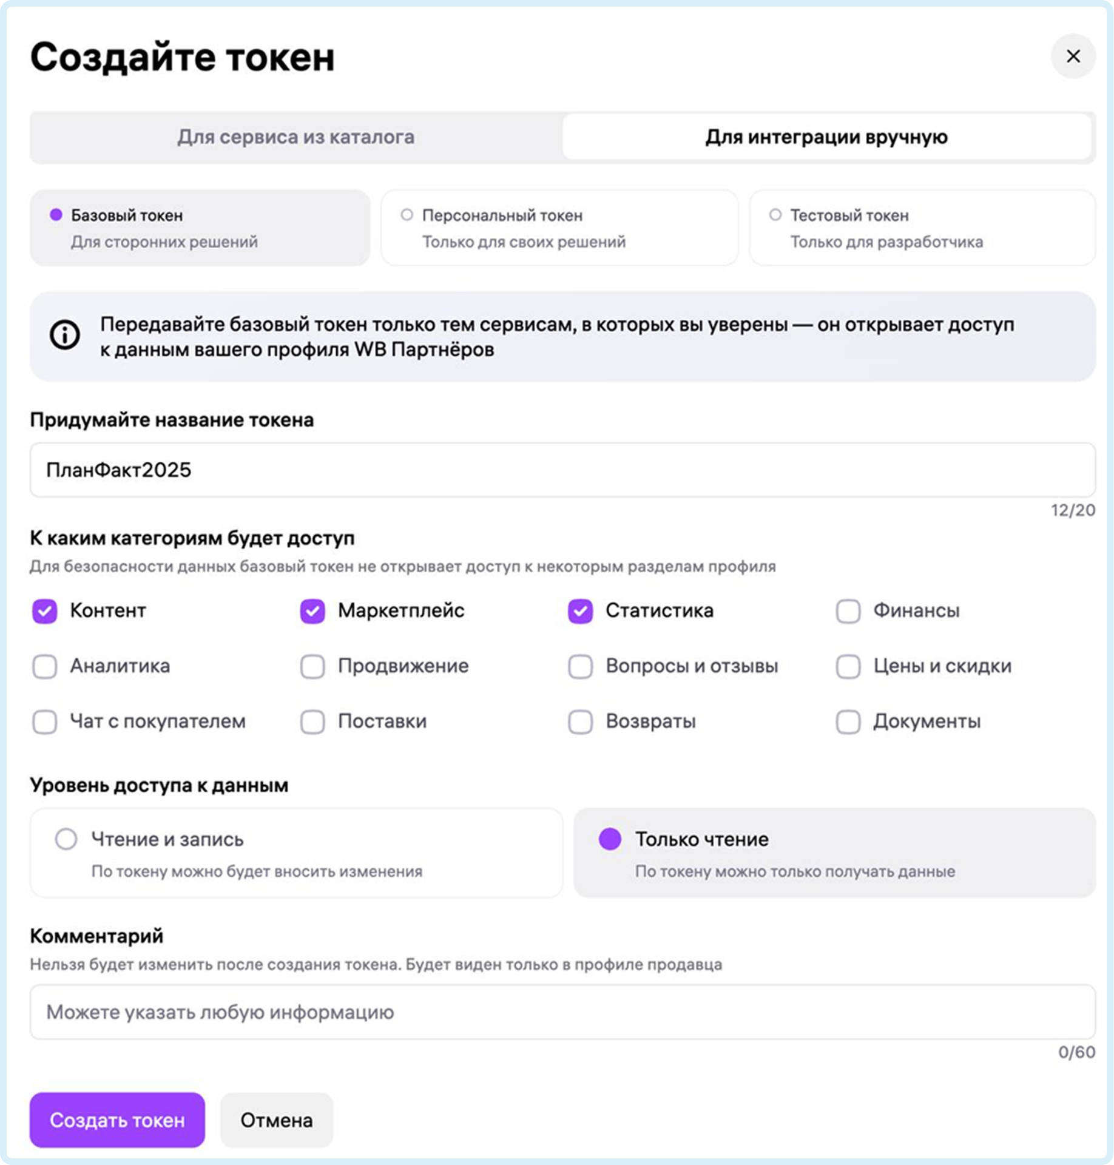This screenshot has width=1114, height=1165.
Task: Enable 'Чат с покупателем' access
Action: coord(45,722)
